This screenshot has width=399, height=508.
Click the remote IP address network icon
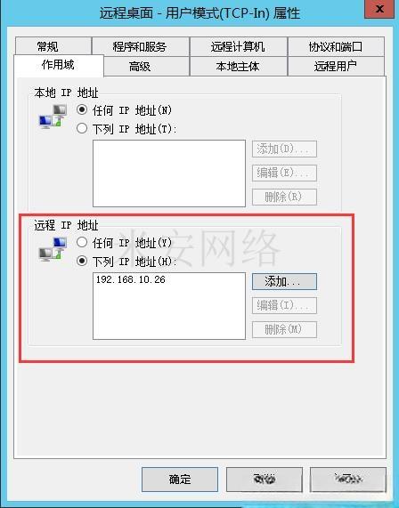tap(53, 249)
